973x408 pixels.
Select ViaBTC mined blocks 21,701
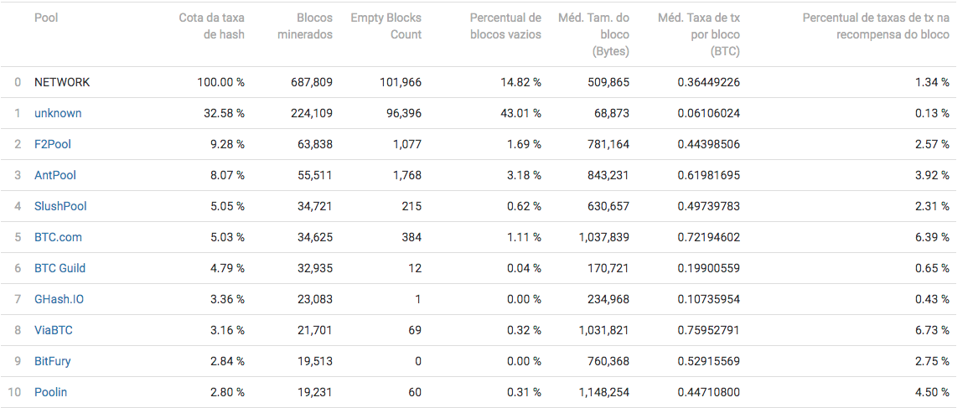click(315, 330)
